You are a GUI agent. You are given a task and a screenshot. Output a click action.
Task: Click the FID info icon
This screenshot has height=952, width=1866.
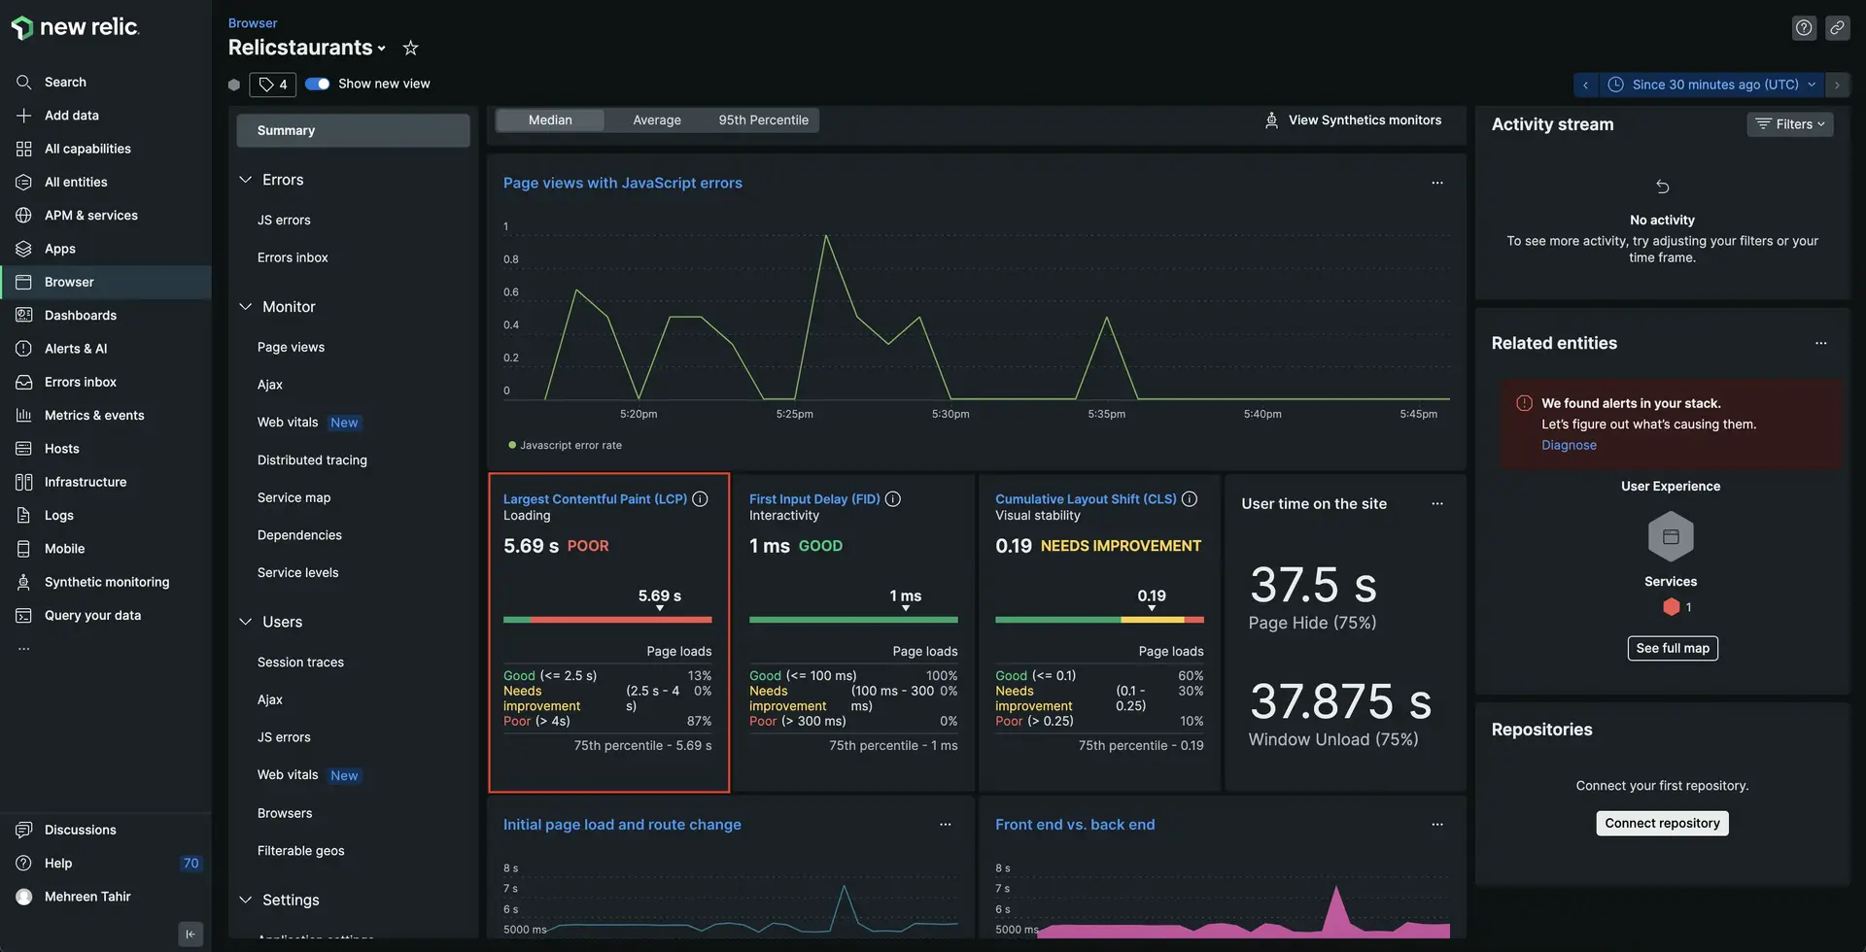point(893,498)
